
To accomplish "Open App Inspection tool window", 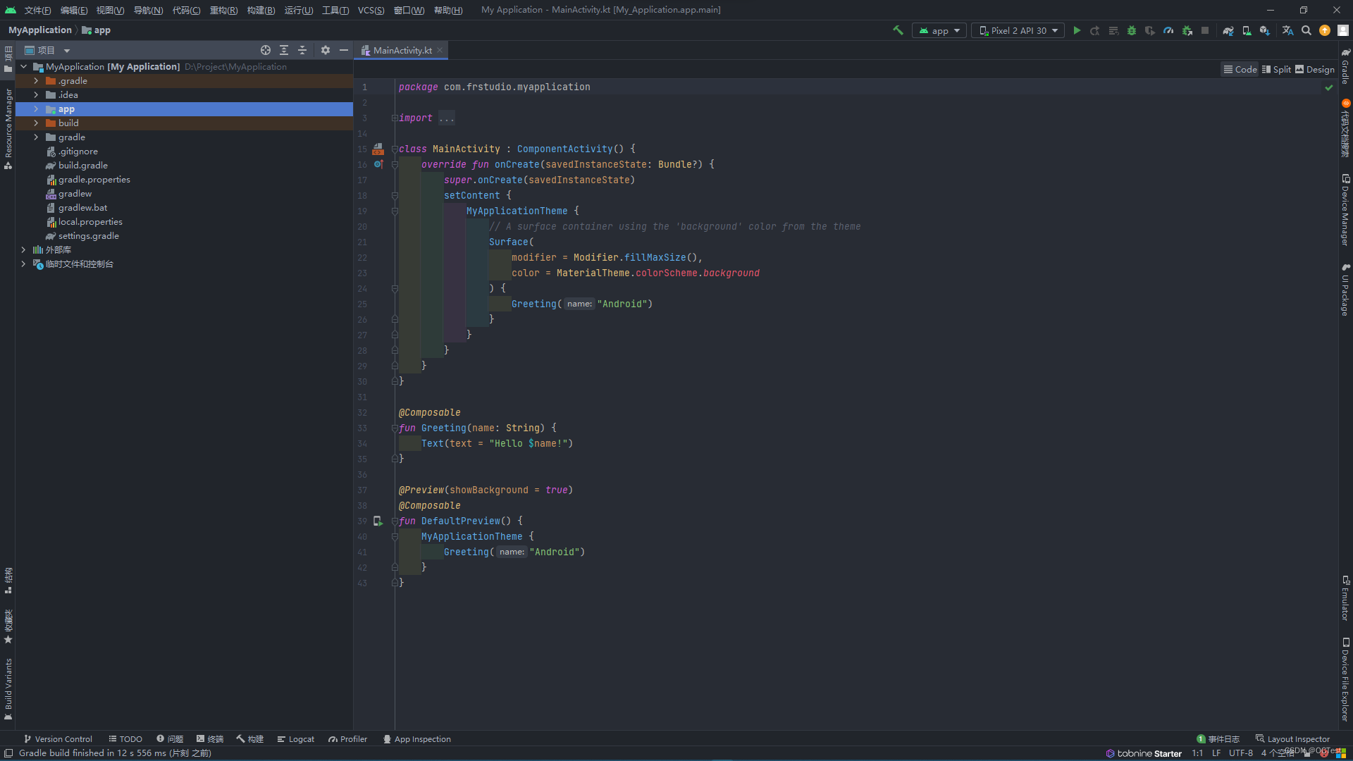I will tap(416, 739).
